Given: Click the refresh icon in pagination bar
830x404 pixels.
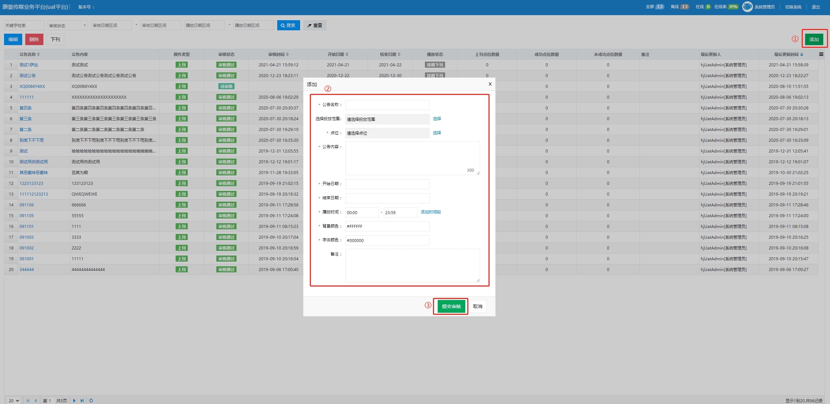Looking at the screenshot, I should click(91, 401).
